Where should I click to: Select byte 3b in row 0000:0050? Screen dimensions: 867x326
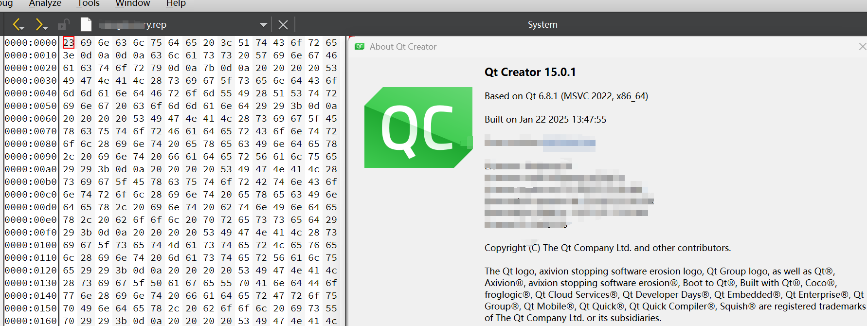(296, 106)
